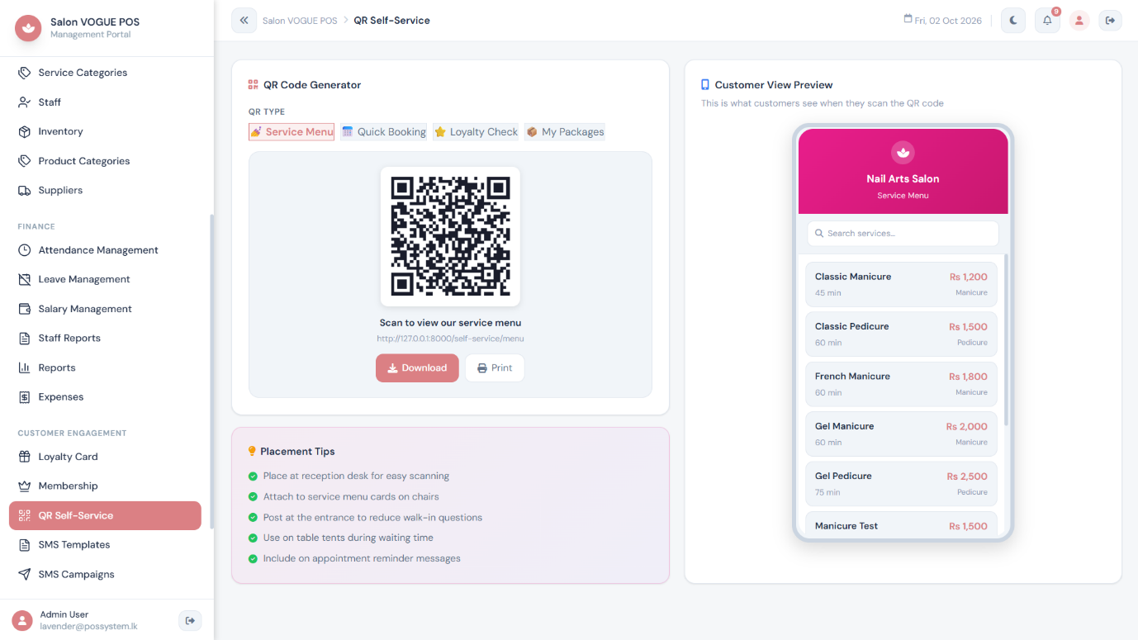The width and height of the screenshot is (1138, 640).
Task: Click the Reports bar chart icon
Action: tap(25, 367)
